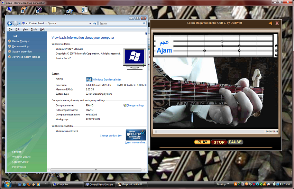294x189 pixels.
Task: Launch Internet Explorer from Quick Launch
Action: tap(24, 184)
